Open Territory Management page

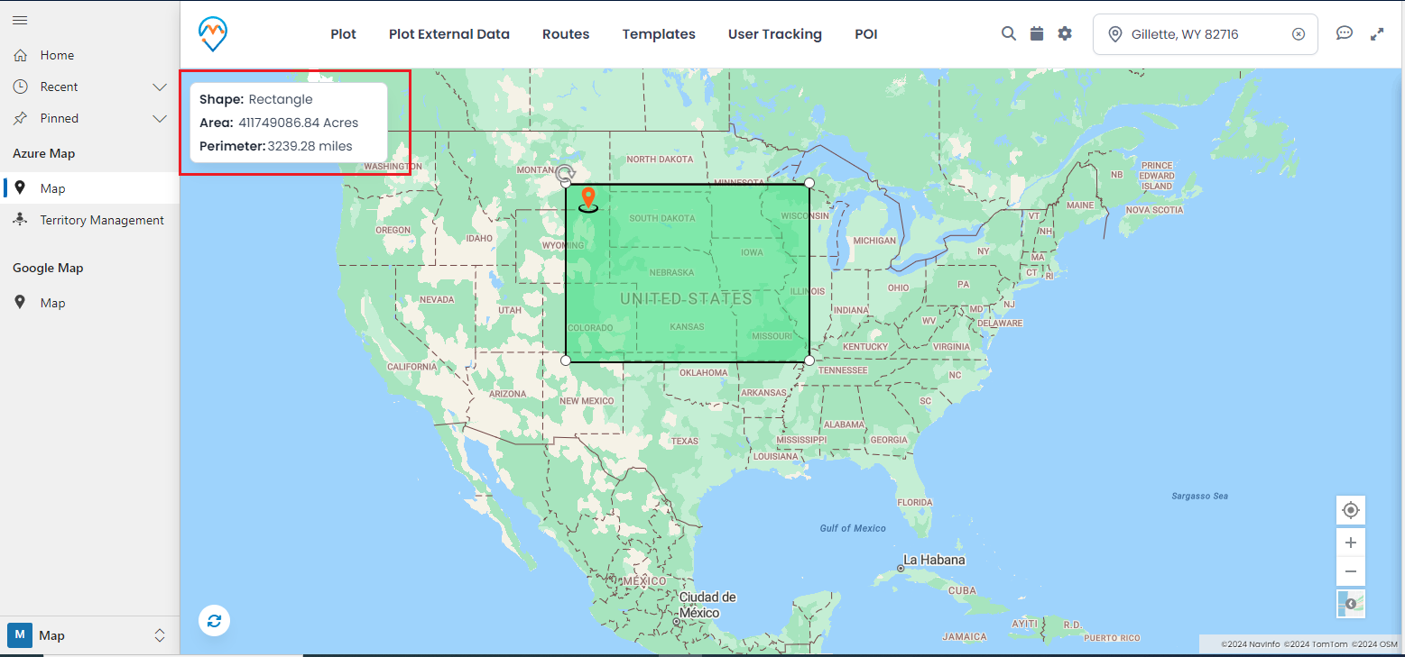(x=89, y=220)
